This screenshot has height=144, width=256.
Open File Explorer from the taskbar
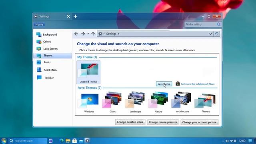coord(68,141)
